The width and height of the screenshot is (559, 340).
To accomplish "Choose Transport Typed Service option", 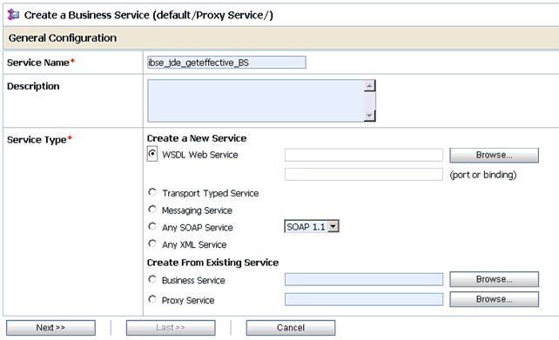I will point(152,192).
